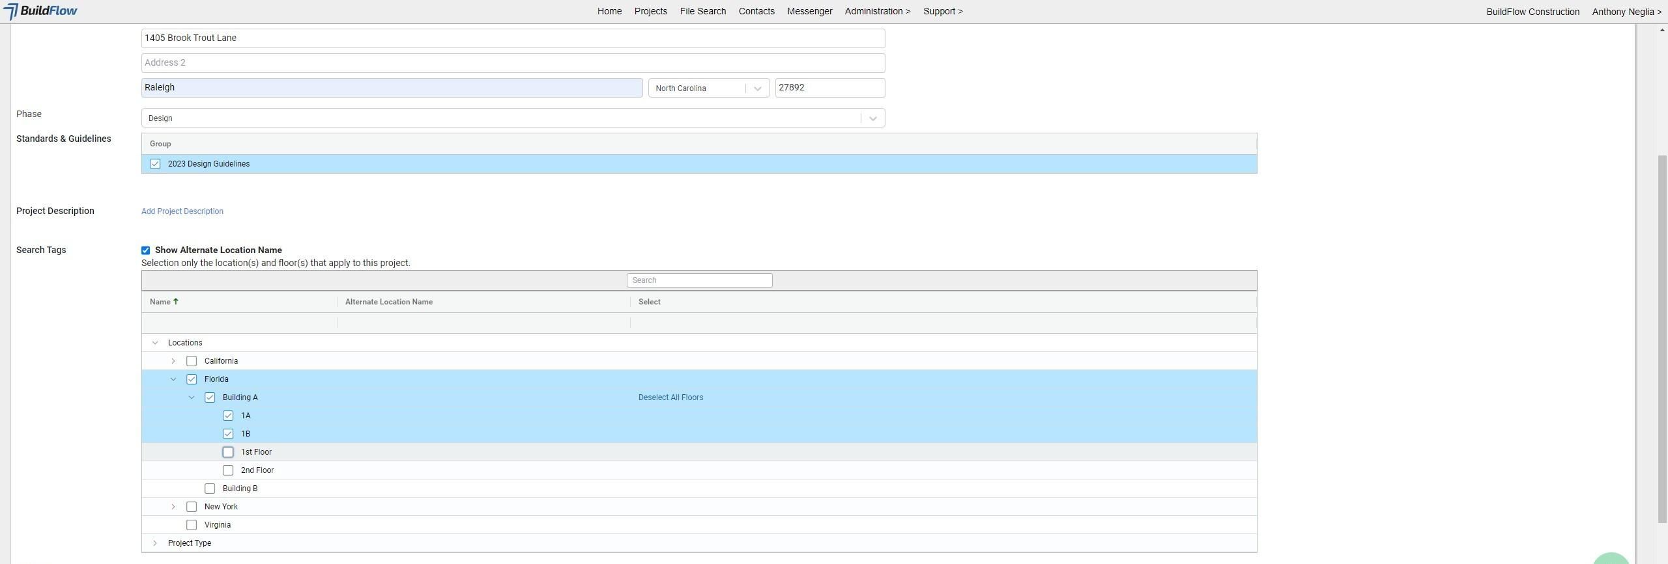Check the Building B checkbox

[210, 489]
